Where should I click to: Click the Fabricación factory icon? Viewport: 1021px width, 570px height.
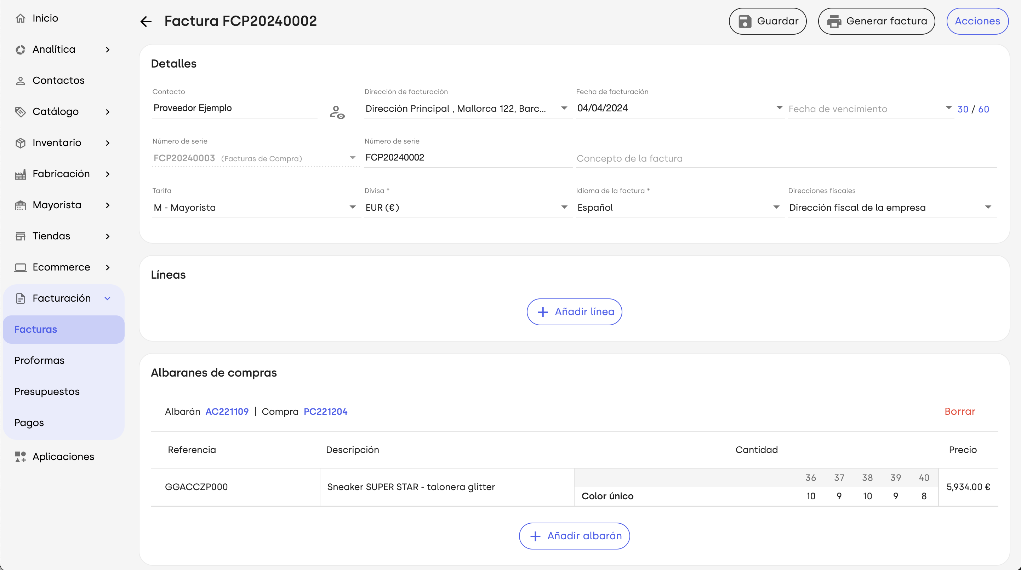pyautogui.click(x=20, y=174)
